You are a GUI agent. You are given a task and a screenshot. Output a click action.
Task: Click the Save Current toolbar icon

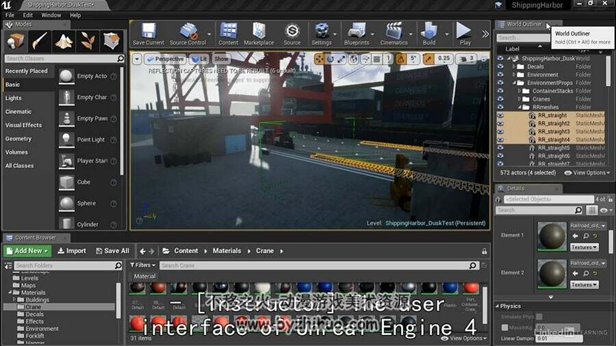click(148, 34)
